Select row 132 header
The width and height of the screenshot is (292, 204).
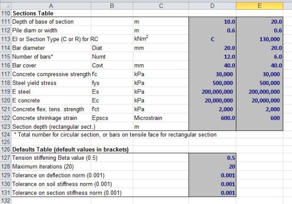5,200
